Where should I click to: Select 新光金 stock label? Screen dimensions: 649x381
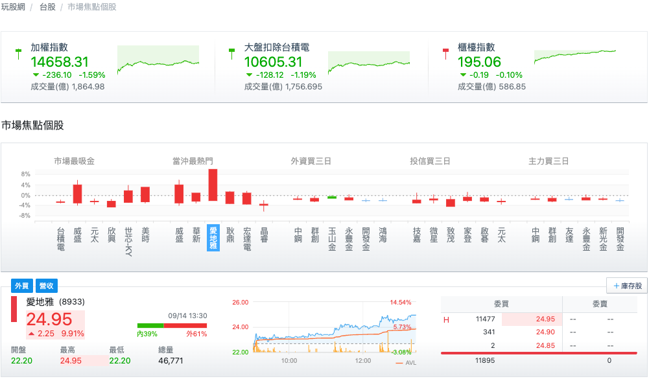click(604, 239)
